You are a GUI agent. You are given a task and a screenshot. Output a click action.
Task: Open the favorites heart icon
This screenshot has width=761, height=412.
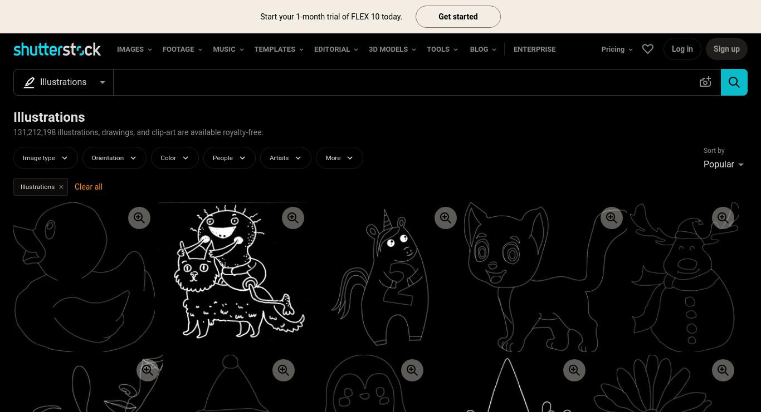(647, 49)
